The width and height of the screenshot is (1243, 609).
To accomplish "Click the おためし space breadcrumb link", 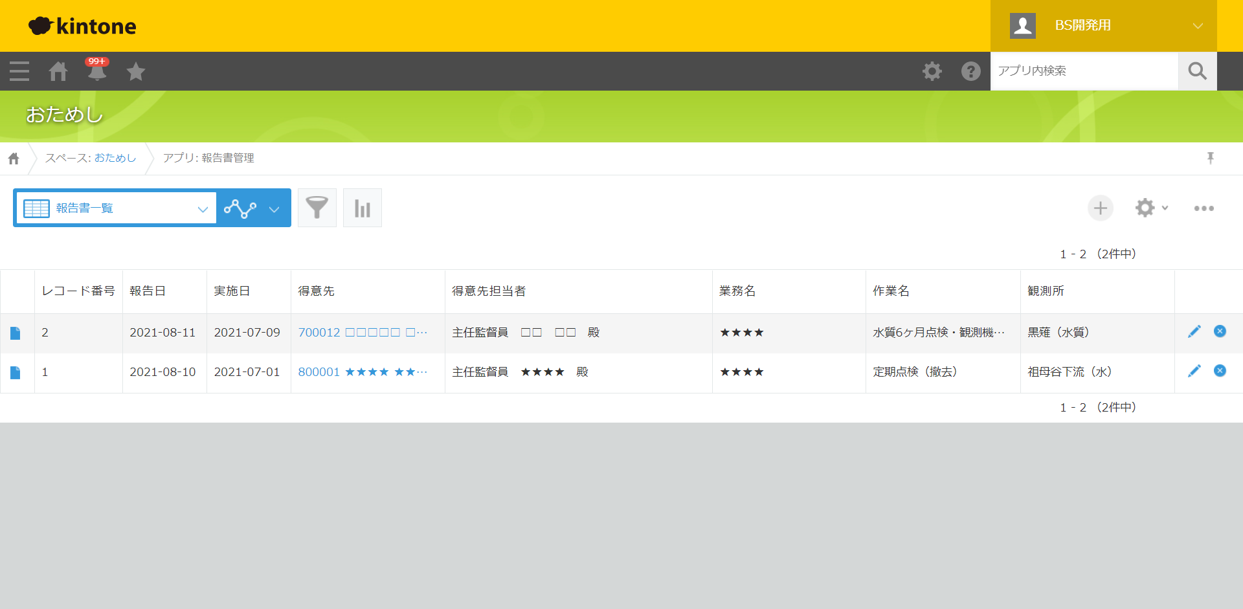I will click(x=115, y=158).
